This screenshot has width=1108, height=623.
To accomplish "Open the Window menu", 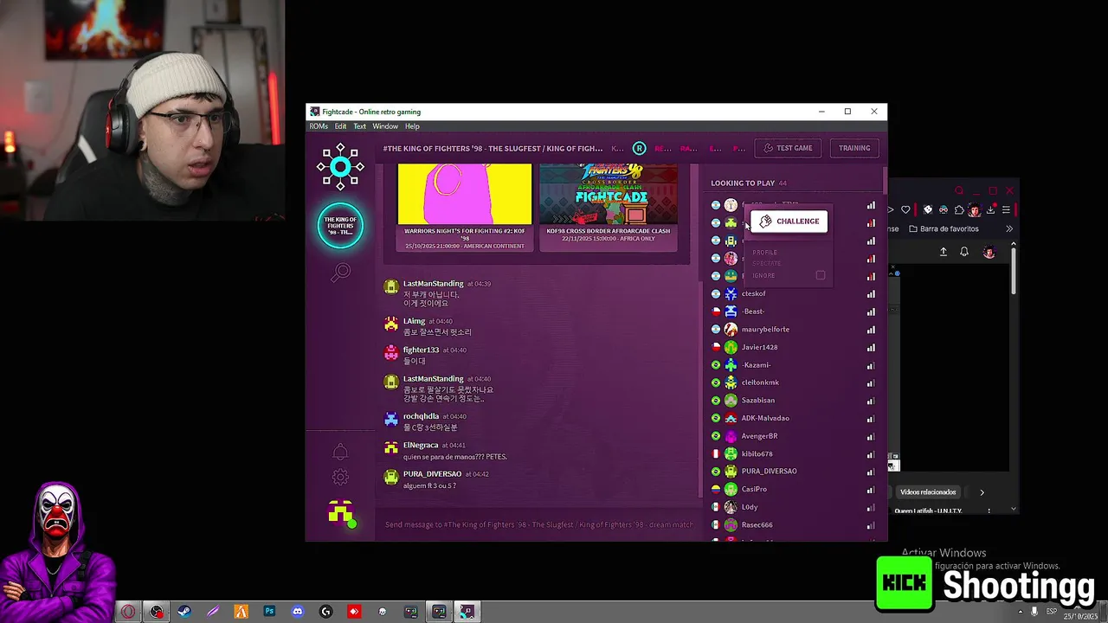I will [385, 126].
